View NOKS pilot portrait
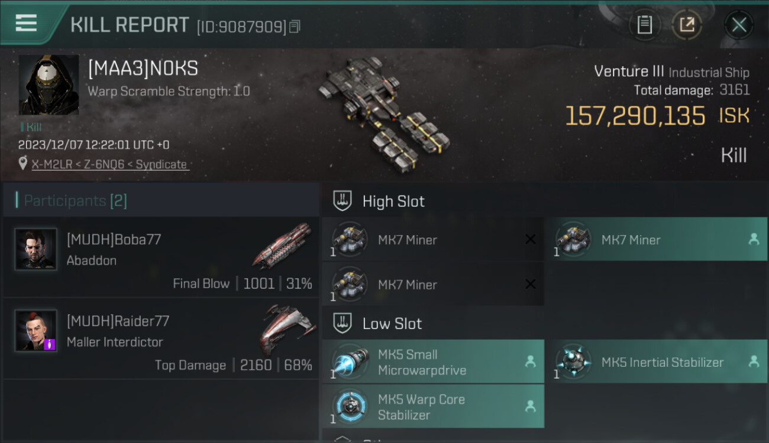769x443 pixels. point(49,84)
